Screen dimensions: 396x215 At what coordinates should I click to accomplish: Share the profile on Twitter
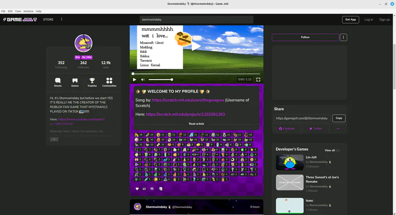315,128
